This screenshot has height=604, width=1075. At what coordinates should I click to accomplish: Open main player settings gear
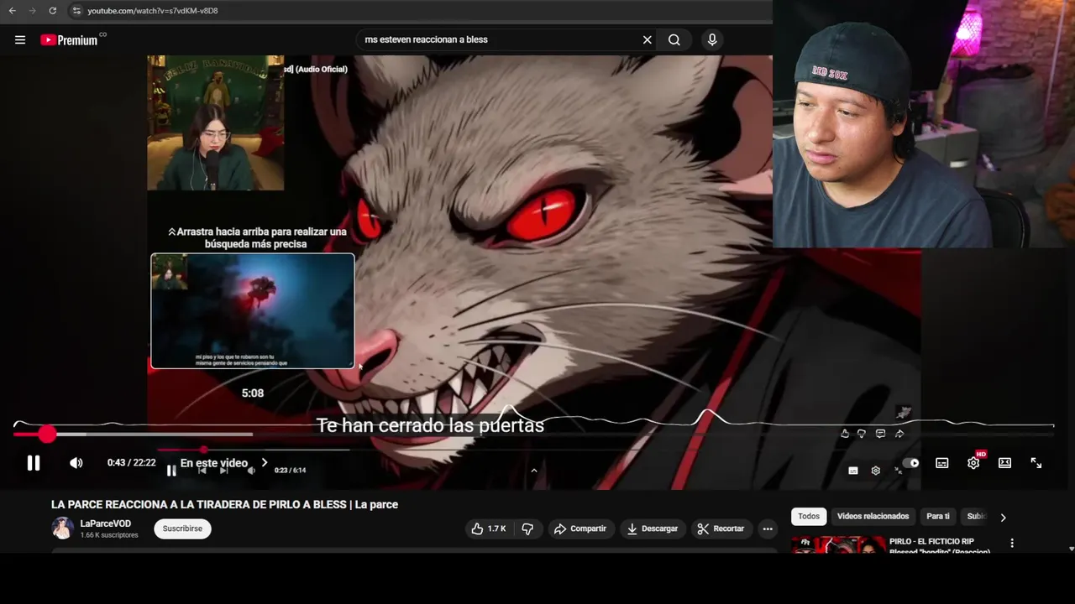coord(973,463)
